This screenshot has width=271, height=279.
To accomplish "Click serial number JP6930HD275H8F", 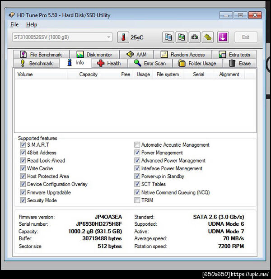I will (x=99, y=224).
